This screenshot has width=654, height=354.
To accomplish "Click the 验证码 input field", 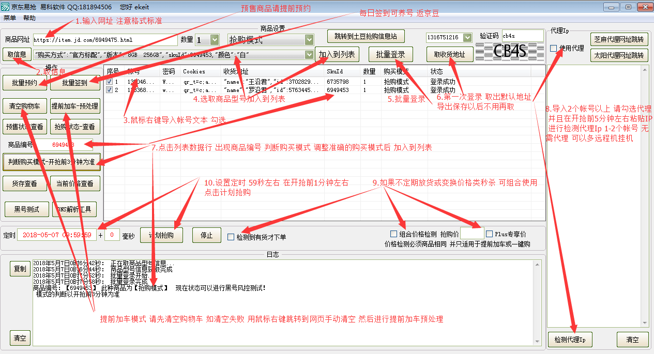I will [522, 35].
